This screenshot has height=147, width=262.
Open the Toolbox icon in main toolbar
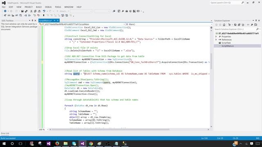(x=126, y=11)
